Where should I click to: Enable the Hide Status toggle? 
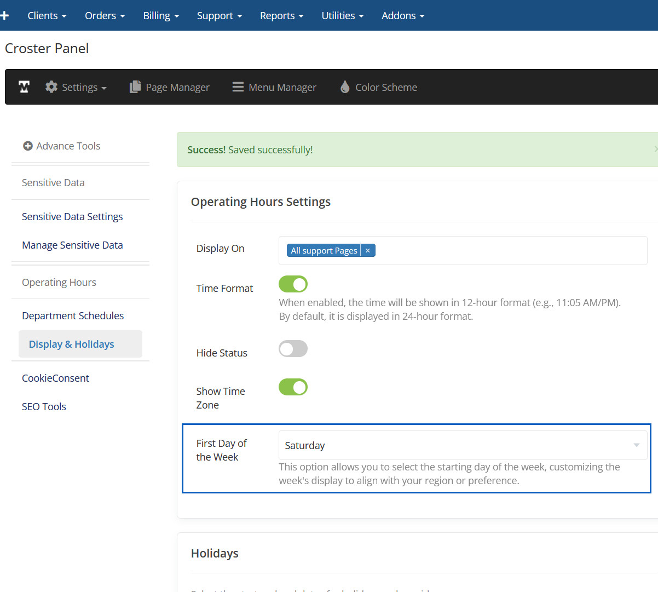coord(293,349)
